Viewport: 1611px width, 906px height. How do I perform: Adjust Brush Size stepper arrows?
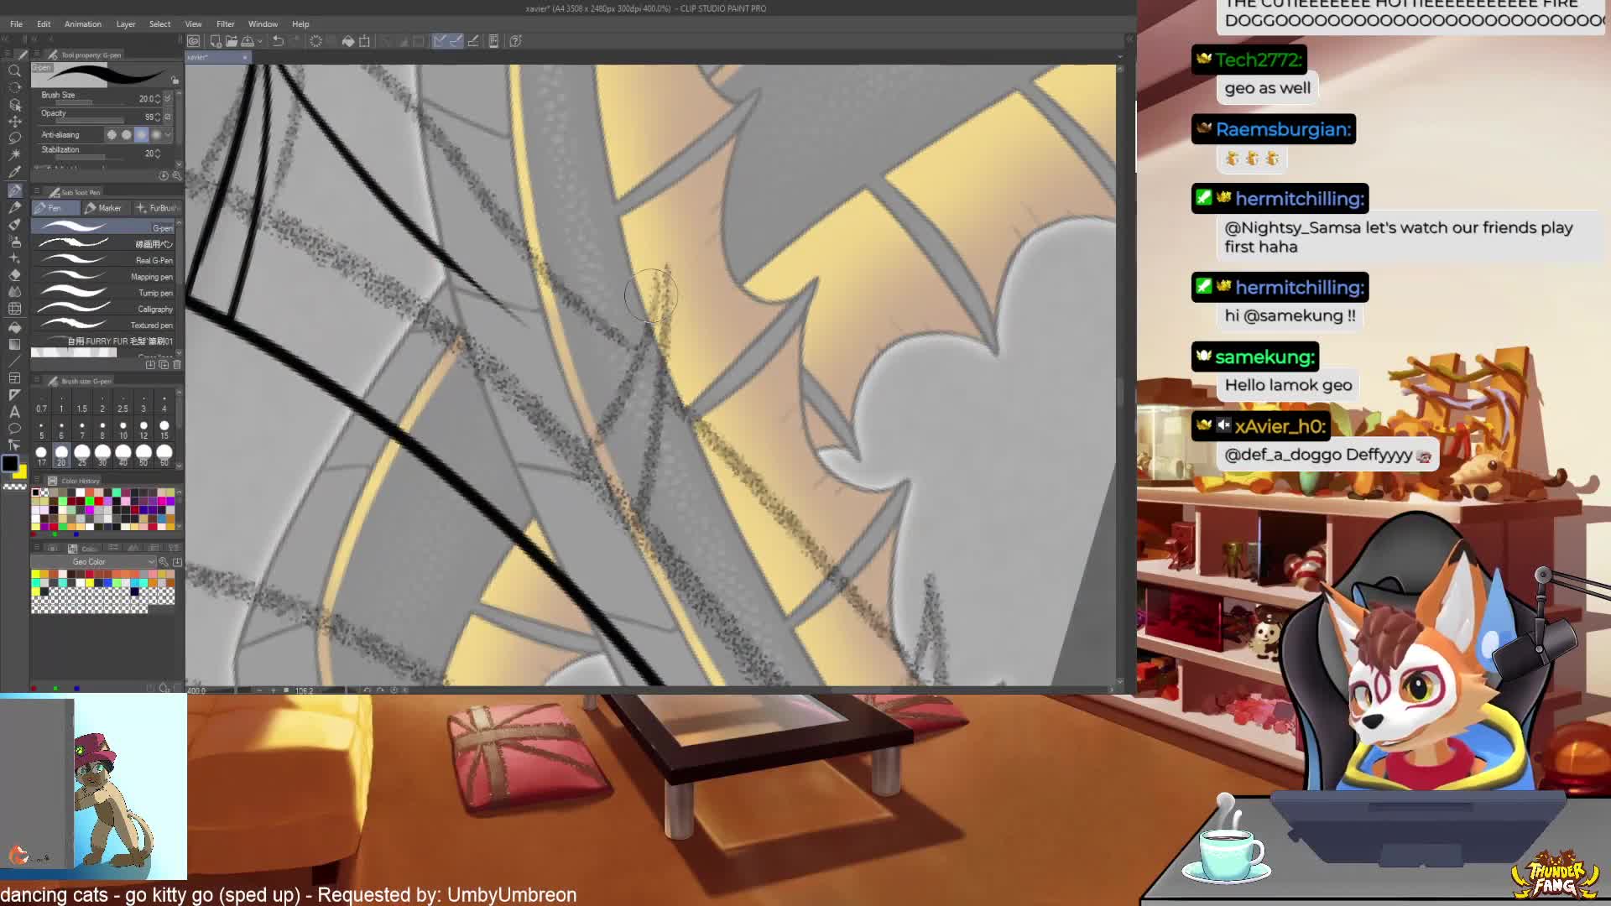click(x=158, y=99)
